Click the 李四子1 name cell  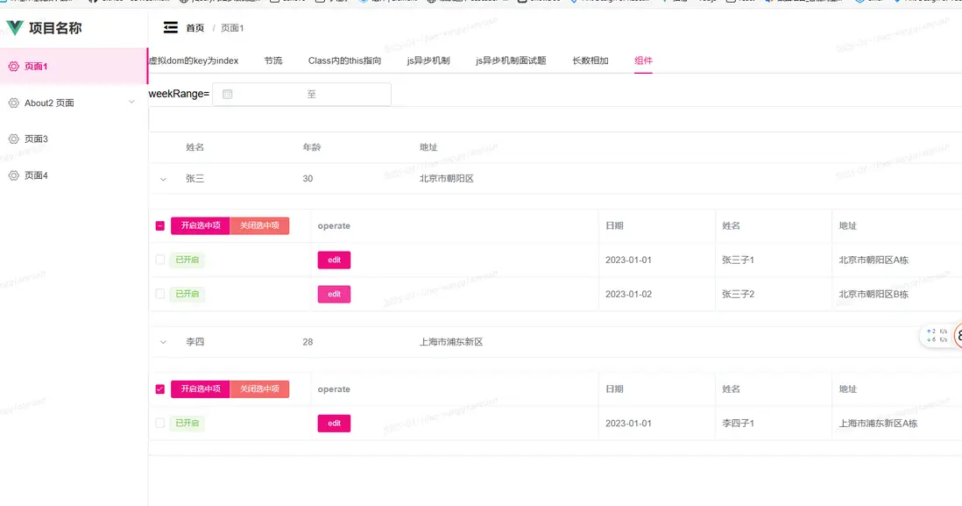click(x=738, y=423)
